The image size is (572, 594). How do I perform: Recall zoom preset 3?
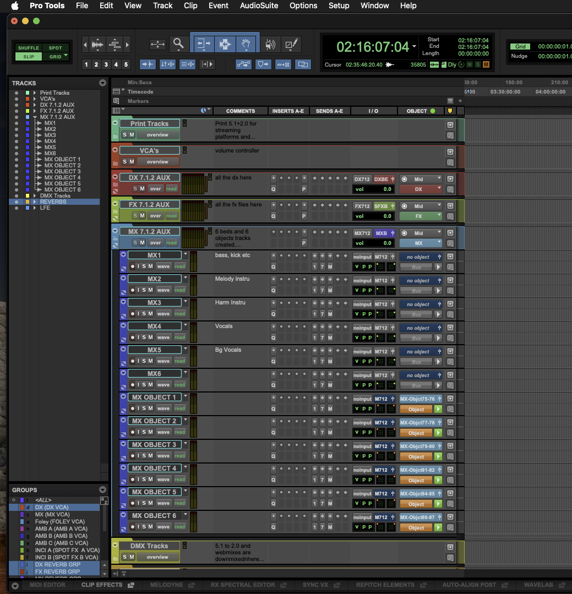coord(106,64)
